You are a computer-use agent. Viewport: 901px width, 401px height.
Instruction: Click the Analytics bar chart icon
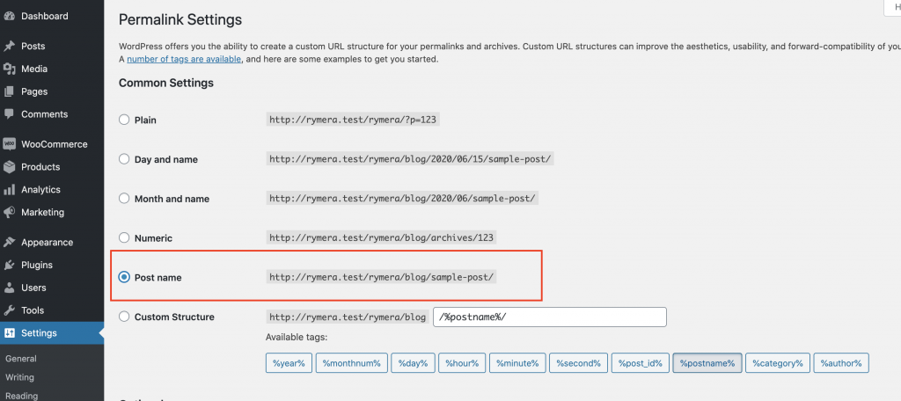click(10, 190)
